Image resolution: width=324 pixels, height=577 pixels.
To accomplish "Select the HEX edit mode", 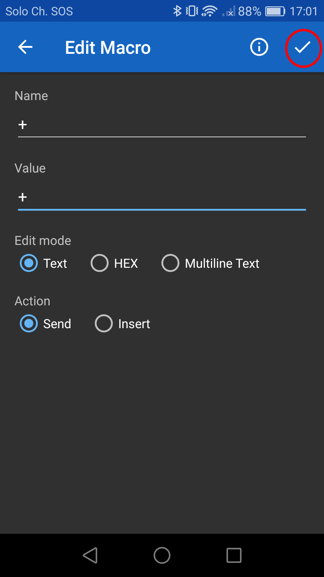I will [x=100, y=263].
